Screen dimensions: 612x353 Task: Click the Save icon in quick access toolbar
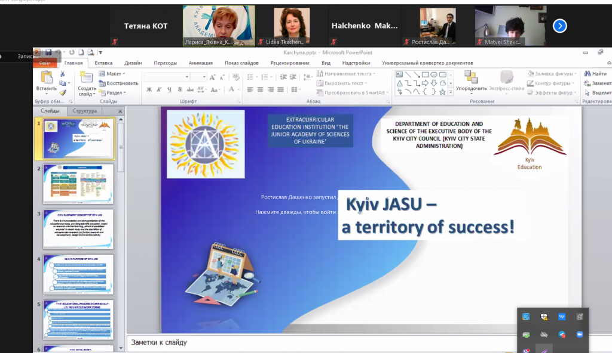48,52
